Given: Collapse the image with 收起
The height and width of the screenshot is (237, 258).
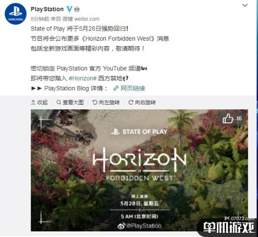Looking at the screenshot, I should [39, 102].
